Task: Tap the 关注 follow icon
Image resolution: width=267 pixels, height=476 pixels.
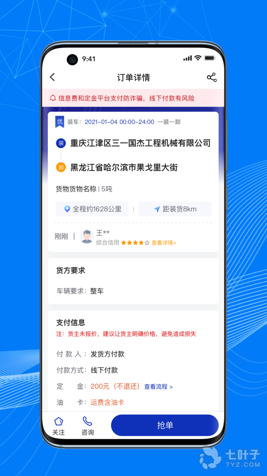Action: [x=59, y=421]
